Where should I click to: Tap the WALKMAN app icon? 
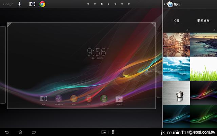click(59, 100)
